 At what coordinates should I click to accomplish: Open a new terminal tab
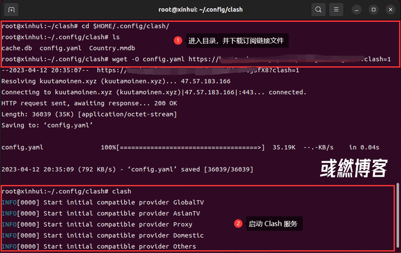pos(12,10)
